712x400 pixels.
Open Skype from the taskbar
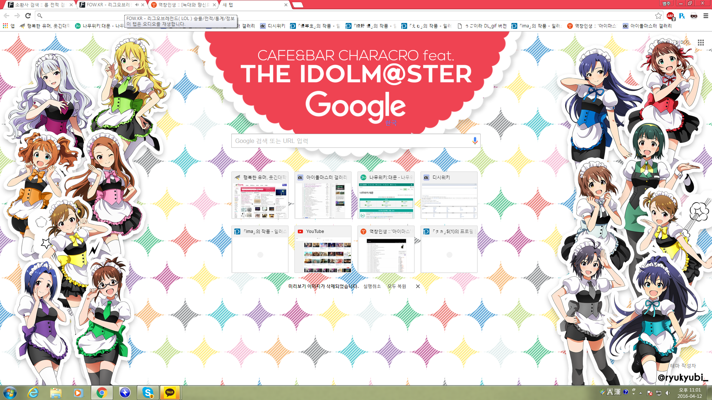[148, 393]
